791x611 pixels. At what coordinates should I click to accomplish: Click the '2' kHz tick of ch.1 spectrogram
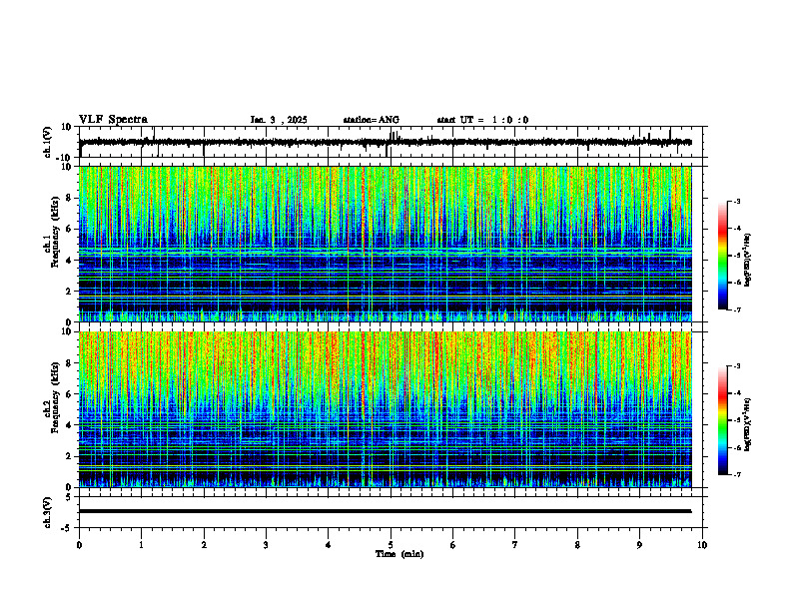coord(69,292)
